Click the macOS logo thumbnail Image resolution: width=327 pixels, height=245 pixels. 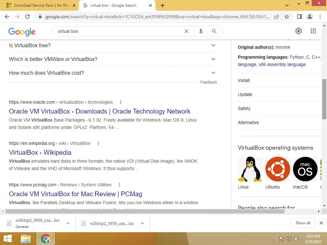[x=305, y=169]
